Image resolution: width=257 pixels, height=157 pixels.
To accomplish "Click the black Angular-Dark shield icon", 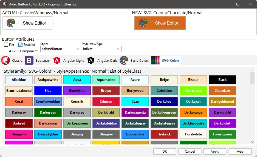I will click(91, 60).
